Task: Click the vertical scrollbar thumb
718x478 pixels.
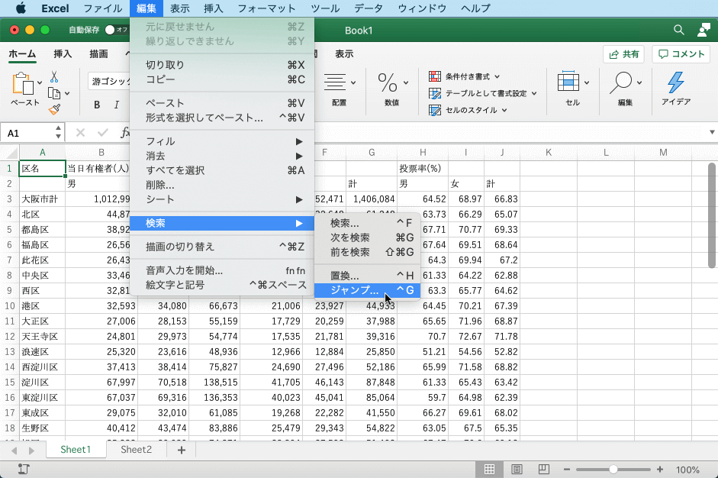Action: (x=711, y=215)
